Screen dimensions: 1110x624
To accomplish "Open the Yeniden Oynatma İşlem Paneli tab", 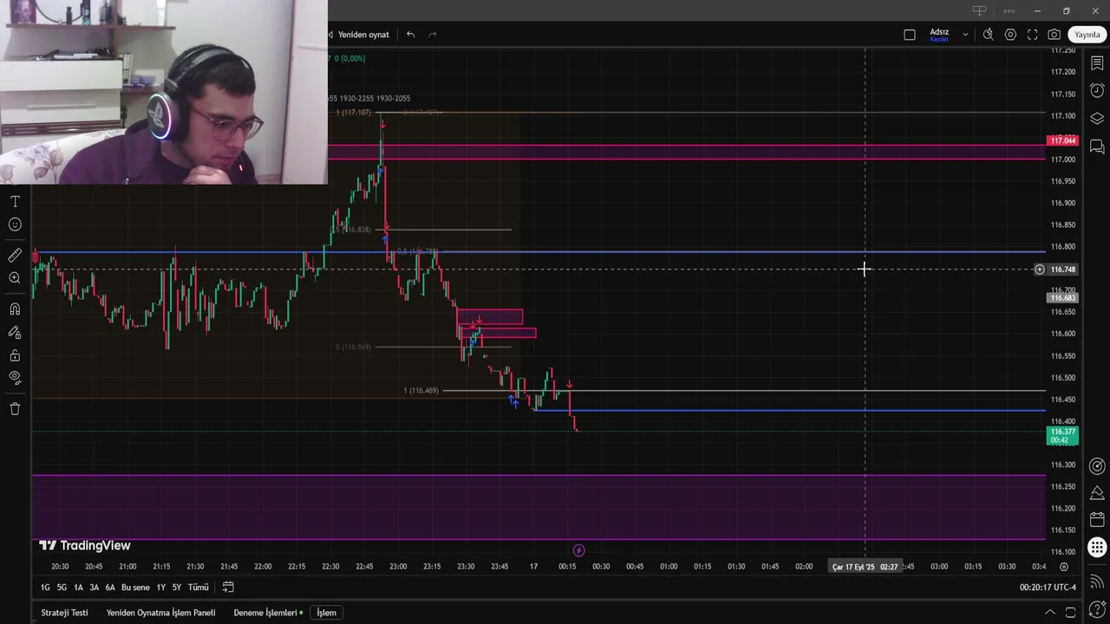I will click(160, 613).
